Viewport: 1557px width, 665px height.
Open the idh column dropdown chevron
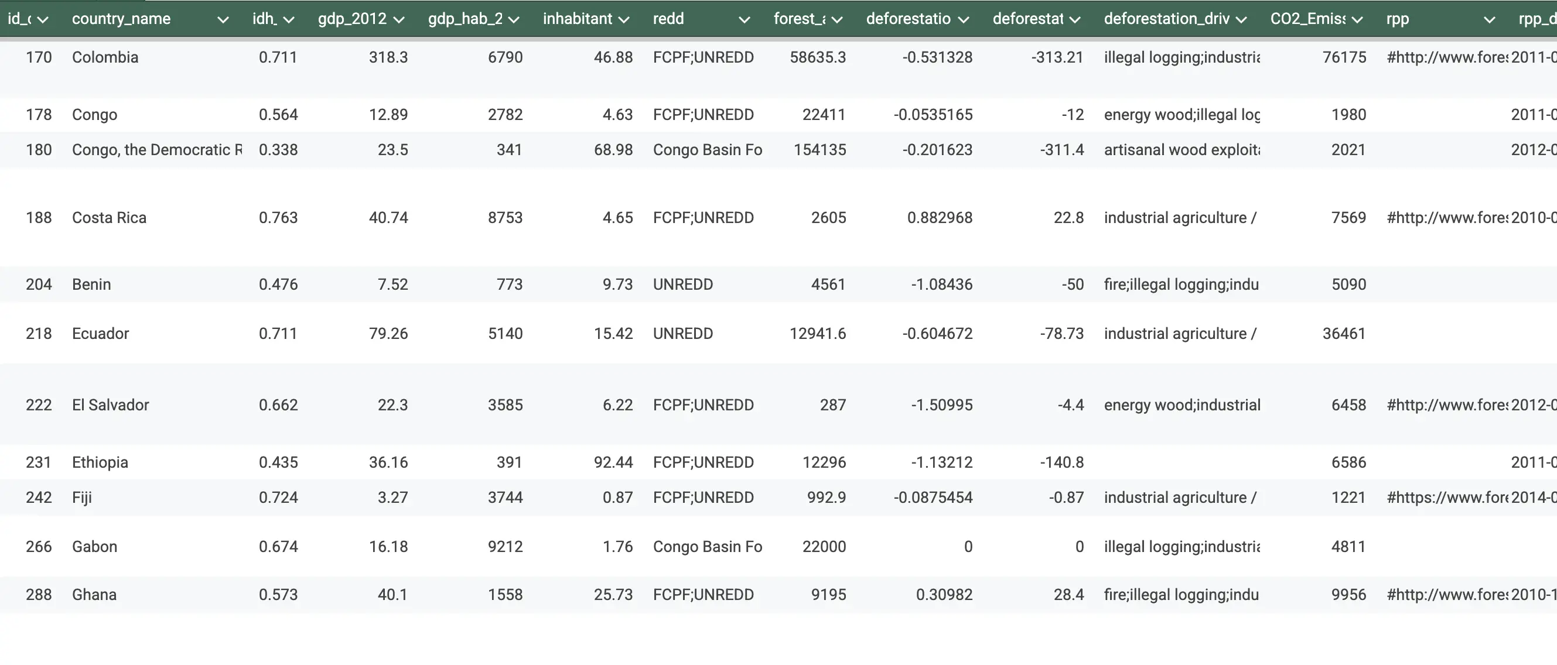point(289,19)
